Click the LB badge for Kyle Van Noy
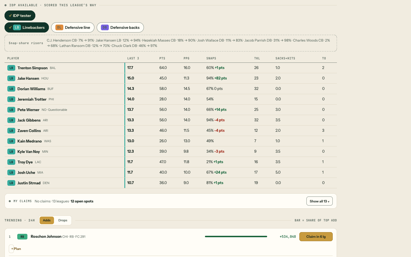Viewport: 411px width, 257px height. [11, 152]
